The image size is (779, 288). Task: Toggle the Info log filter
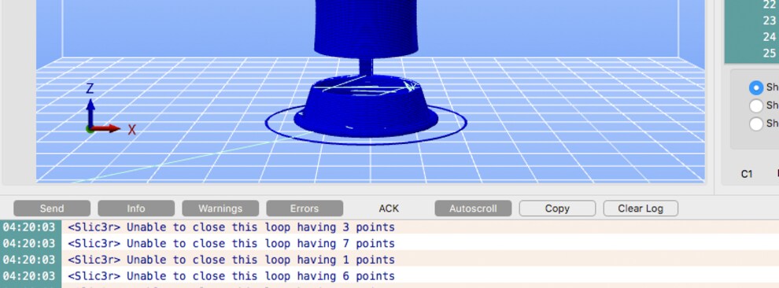[x=136, y=209]
